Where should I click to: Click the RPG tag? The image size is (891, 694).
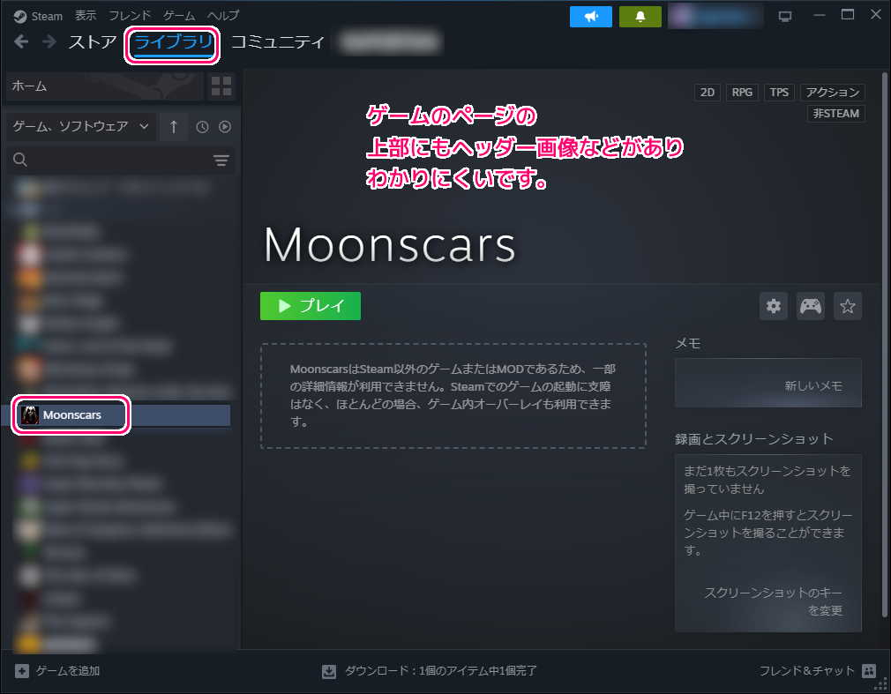[x=742, y=93]
